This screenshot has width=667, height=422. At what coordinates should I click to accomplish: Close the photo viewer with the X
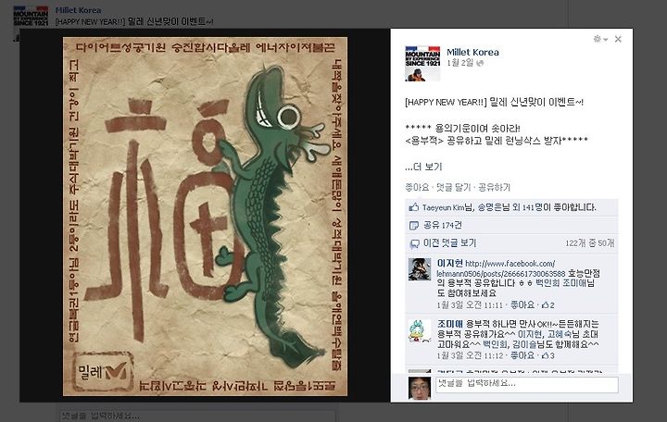(618, 39)
